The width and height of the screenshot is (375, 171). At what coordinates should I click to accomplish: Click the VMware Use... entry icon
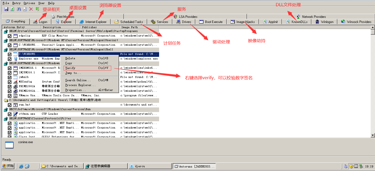pyautogui.click(x=15, y=96)
